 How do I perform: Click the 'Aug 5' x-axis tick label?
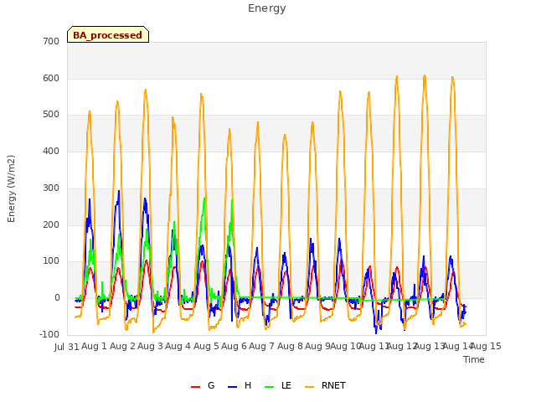[x=206, y=346]
